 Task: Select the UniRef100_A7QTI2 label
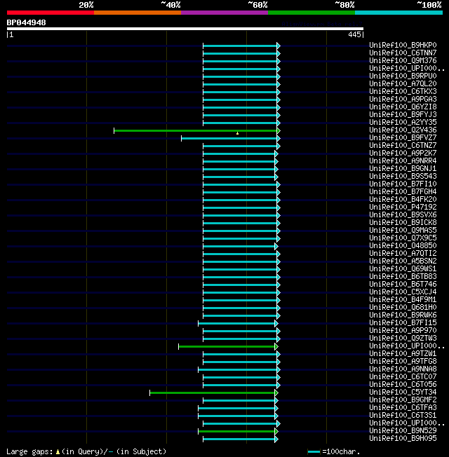(x=403, y=253)
